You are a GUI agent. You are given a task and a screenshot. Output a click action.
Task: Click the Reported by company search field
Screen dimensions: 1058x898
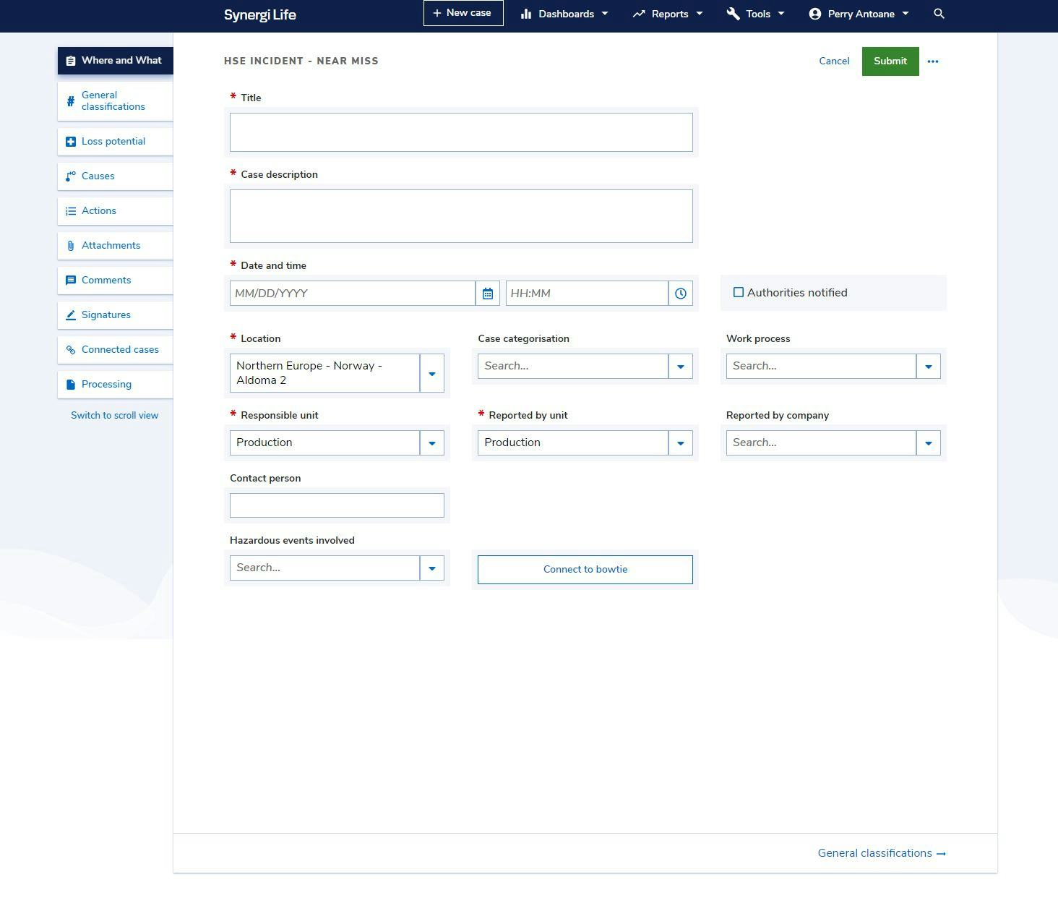pos(821,443)
